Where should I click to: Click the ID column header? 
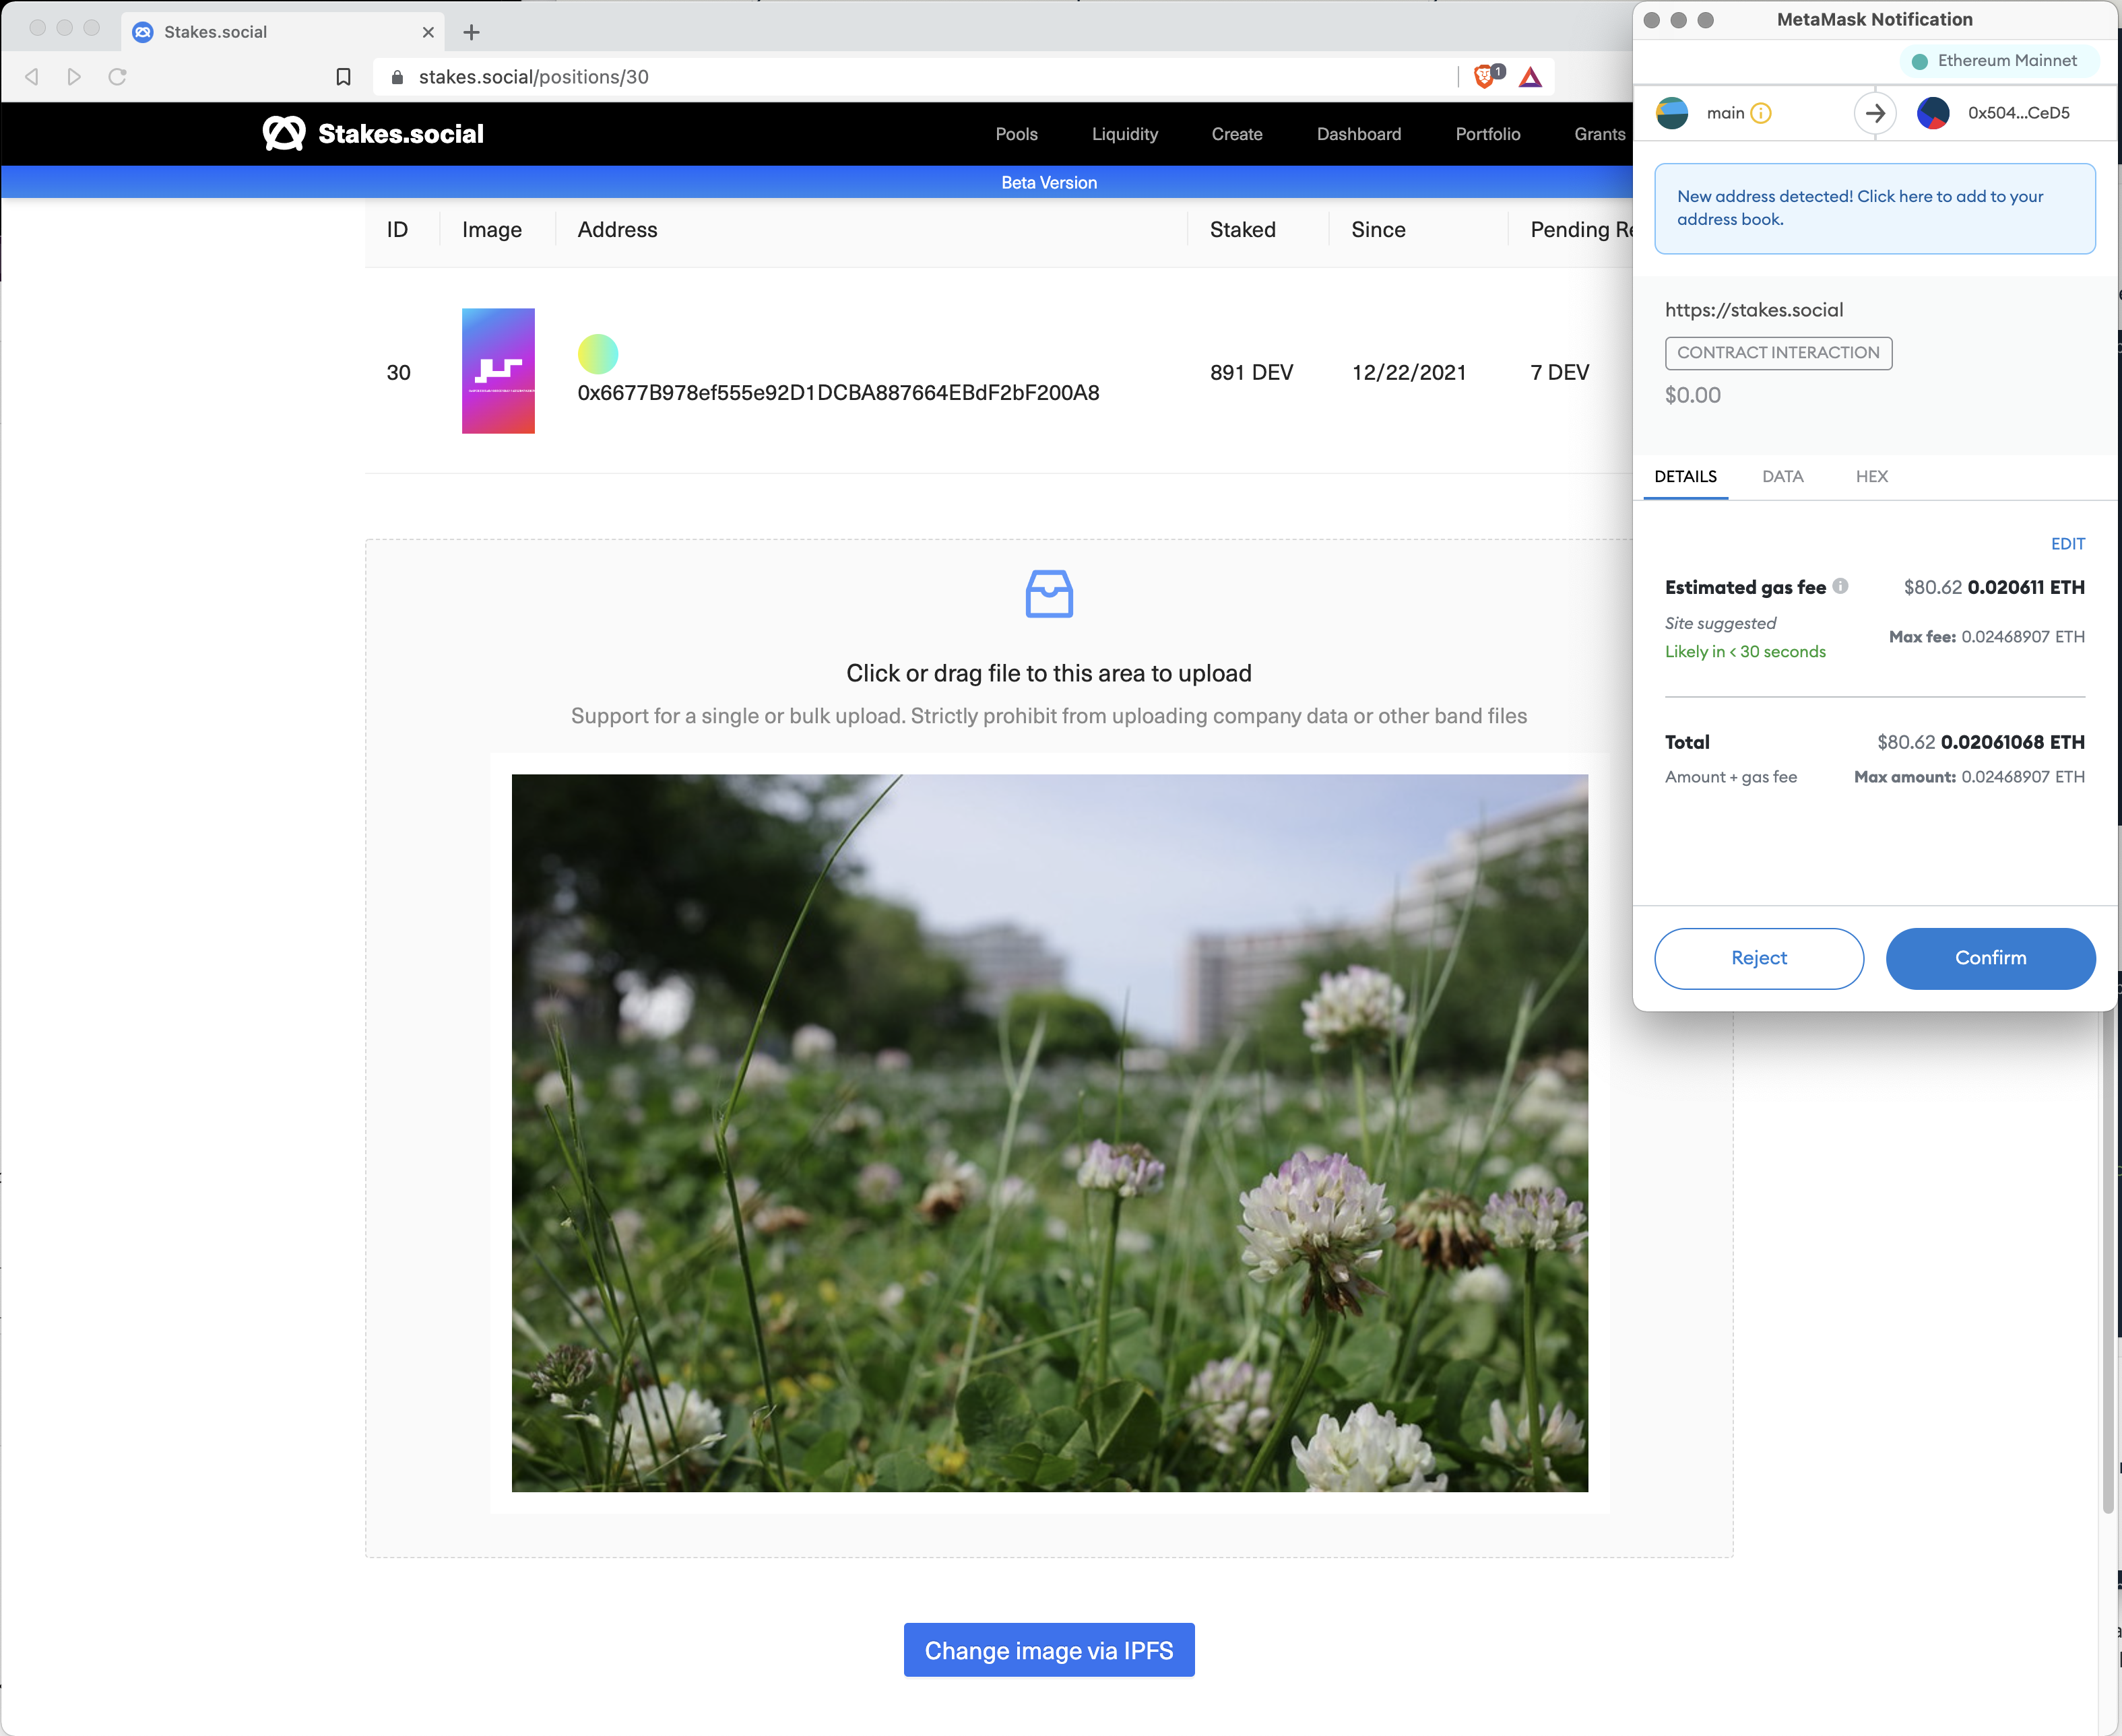397,230
